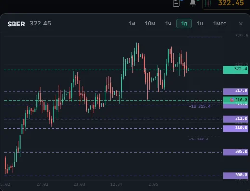
Task: Select the 1ч timeframe
Action: [x=168, y=24]
